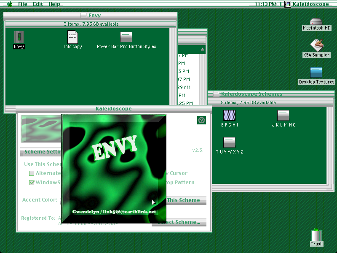Click the v2.3.1 version text

coord(199,150)
